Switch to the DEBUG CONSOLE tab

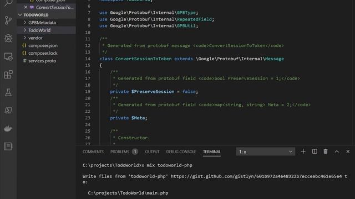click(x=181, y=152)
